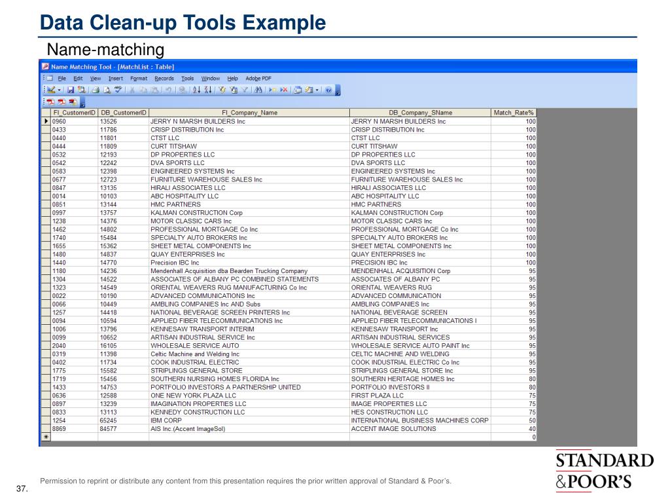Click the Delete Record toolbar icon
This screenshot has width=670, height=503.
tap(283, 90)
